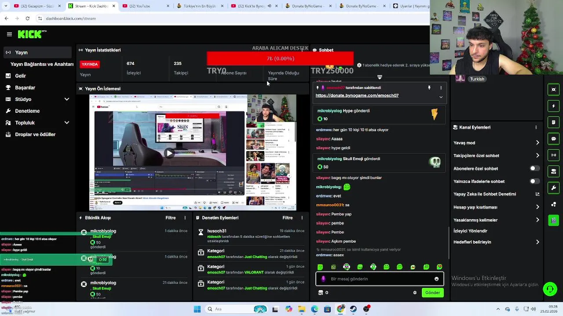This screenshot has height=316, width=563.
Task: Open Yapay Zeka ile Sohbet Denetimi external link
Action: [537, 194]
